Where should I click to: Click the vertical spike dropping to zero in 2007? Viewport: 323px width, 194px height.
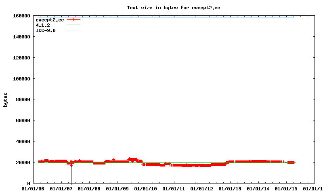tap(71, 174)
